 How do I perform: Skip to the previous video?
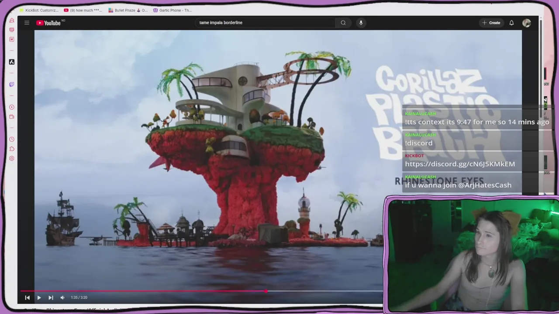(x=27, y=297)
